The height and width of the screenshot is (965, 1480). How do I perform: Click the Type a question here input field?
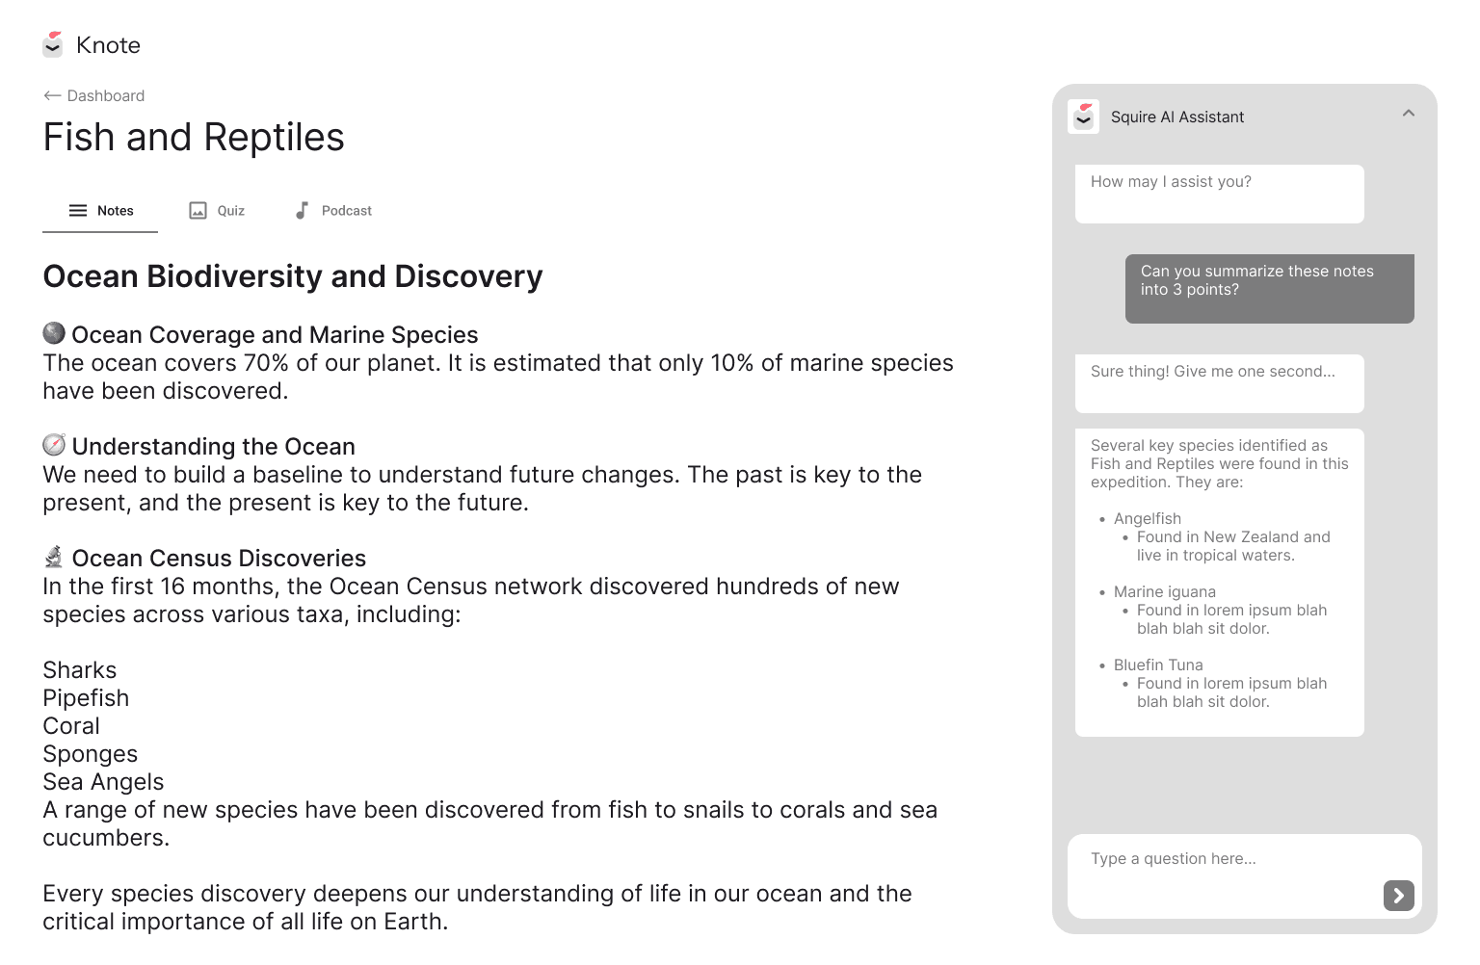tap(1204, 858)
